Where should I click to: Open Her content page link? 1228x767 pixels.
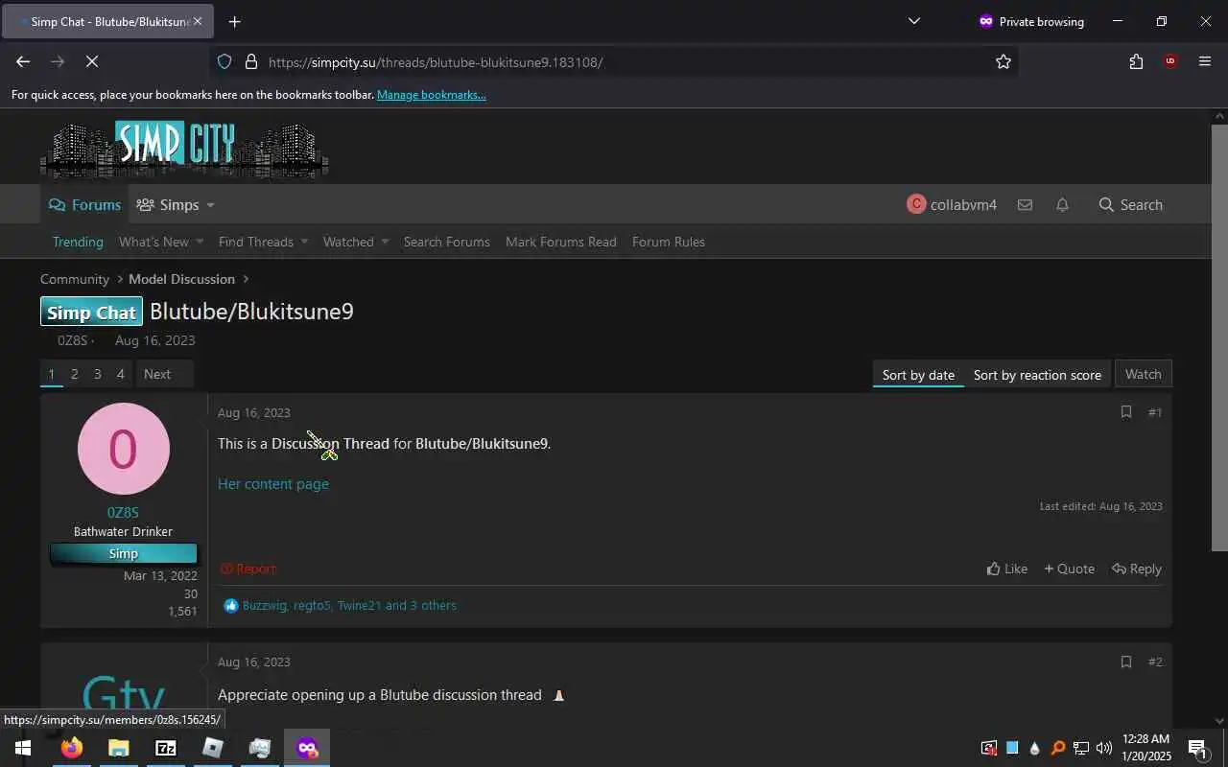tap(273, 483)
